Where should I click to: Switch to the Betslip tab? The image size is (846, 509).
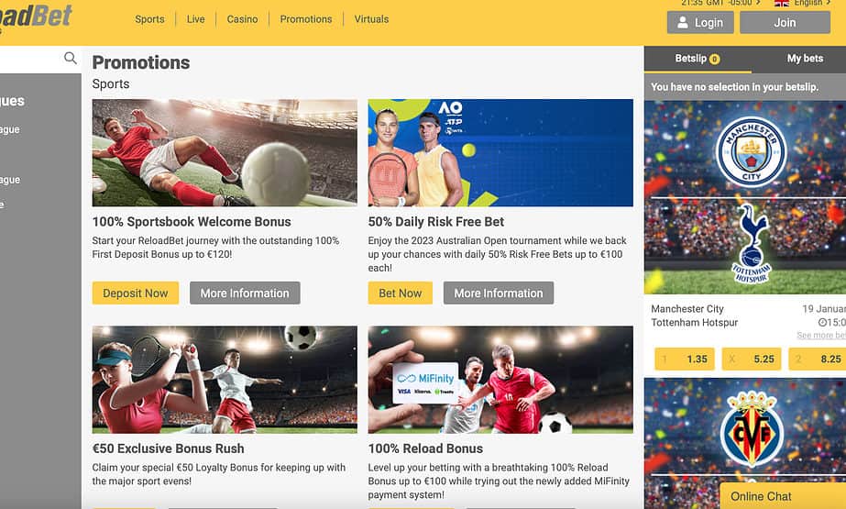(698, 59)
